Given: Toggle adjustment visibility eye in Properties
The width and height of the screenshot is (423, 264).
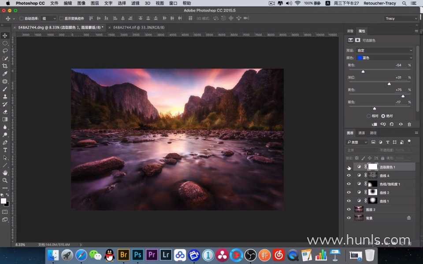Looking at the screenshot, I should [401, 124].
